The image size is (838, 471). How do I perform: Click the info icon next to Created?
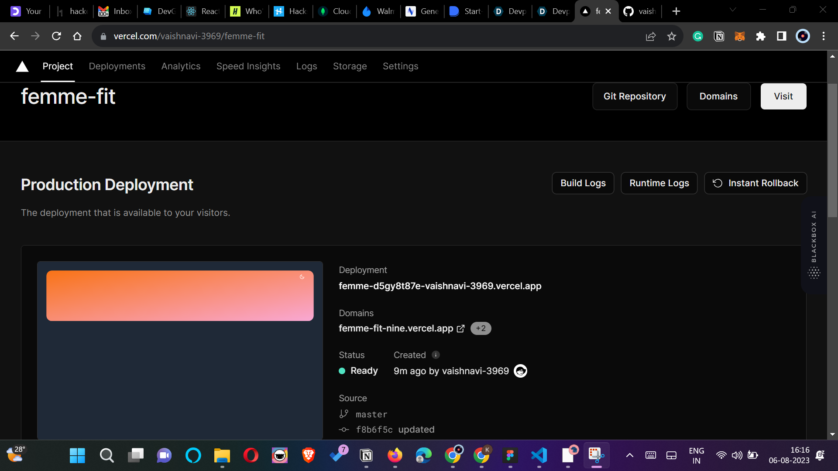point(436,355)
